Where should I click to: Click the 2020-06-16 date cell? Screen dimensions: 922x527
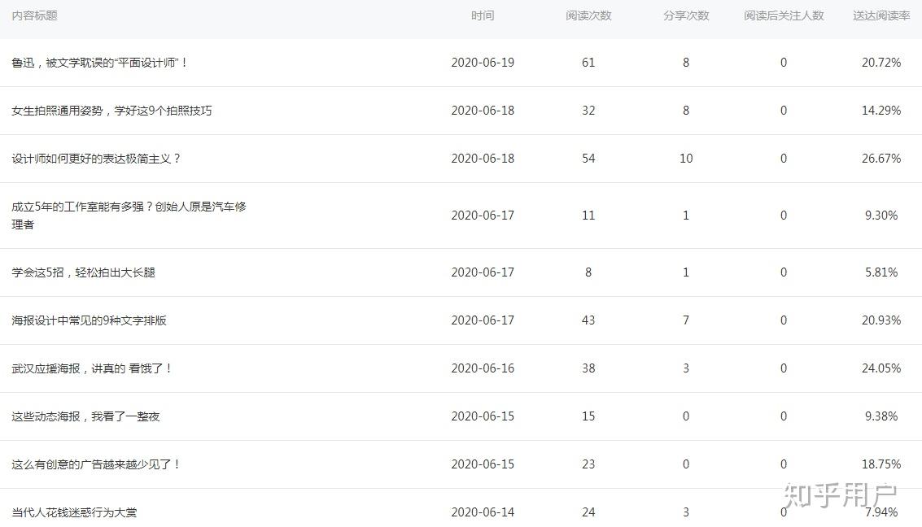click(483, 368)
